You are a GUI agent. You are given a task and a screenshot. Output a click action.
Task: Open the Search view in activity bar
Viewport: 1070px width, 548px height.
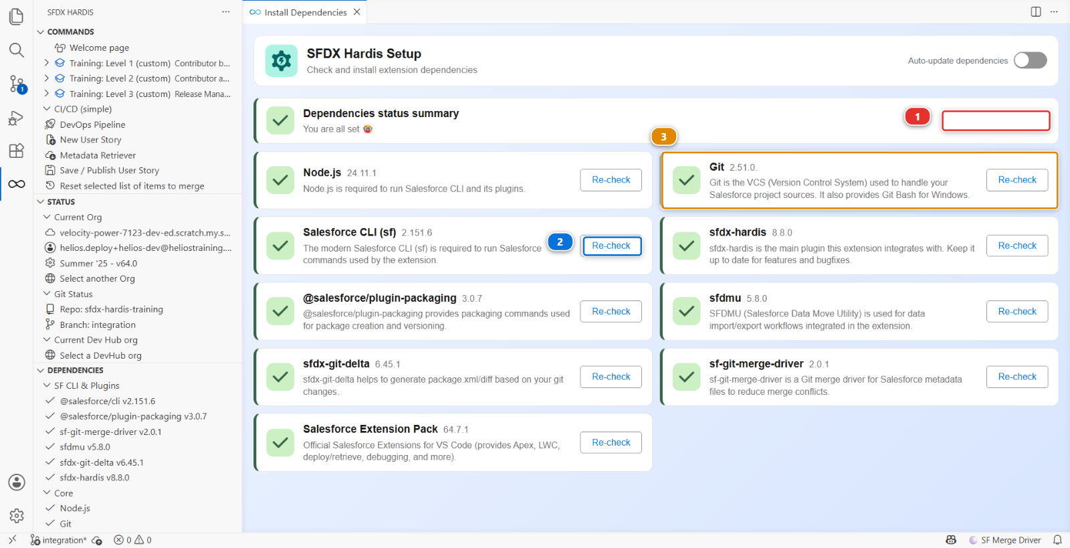point(17,50)
